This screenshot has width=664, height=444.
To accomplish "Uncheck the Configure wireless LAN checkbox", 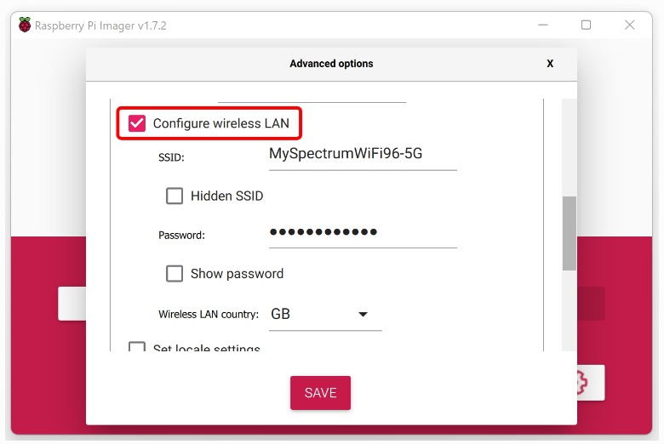I will (137, 123).
